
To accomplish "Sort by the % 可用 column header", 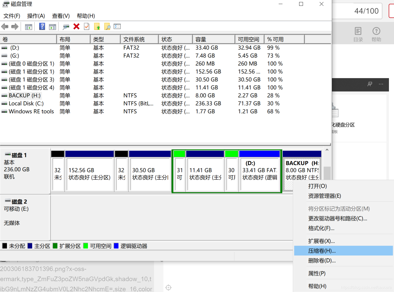I will pos(284,39).
